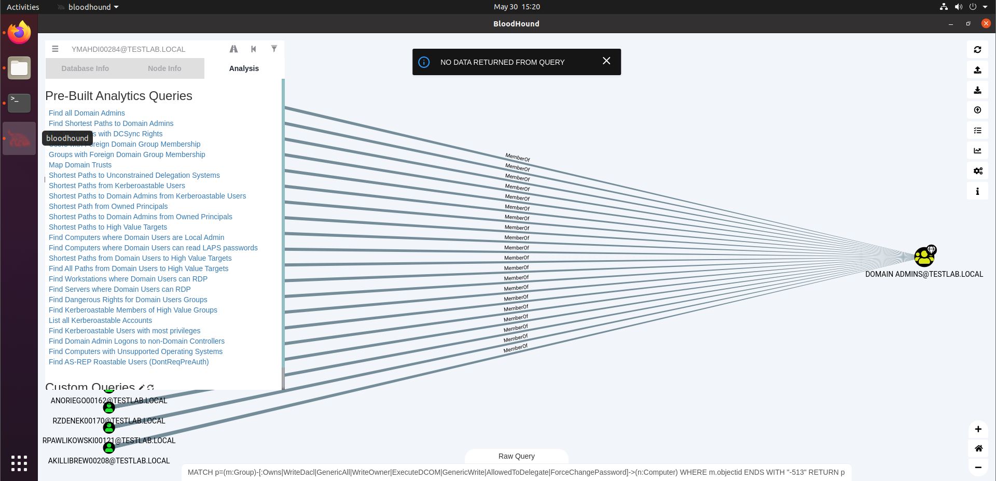Toggle the Raw Query panel tab

[x=517, y=456]
